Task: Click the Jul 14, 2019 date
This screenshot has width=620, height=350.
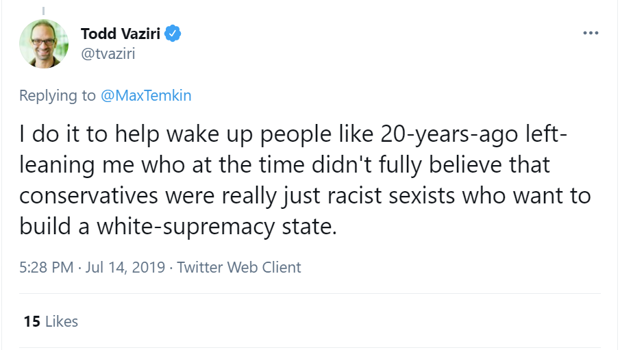Action: [125, 267]
